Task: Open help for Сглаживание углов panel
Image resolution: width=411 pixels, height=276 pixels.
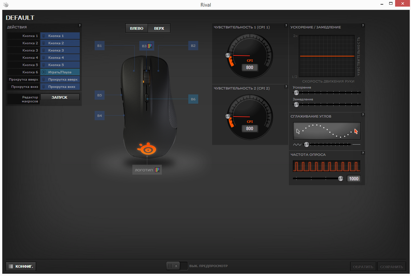Action: pyautogui.click(x=363, y=115)
